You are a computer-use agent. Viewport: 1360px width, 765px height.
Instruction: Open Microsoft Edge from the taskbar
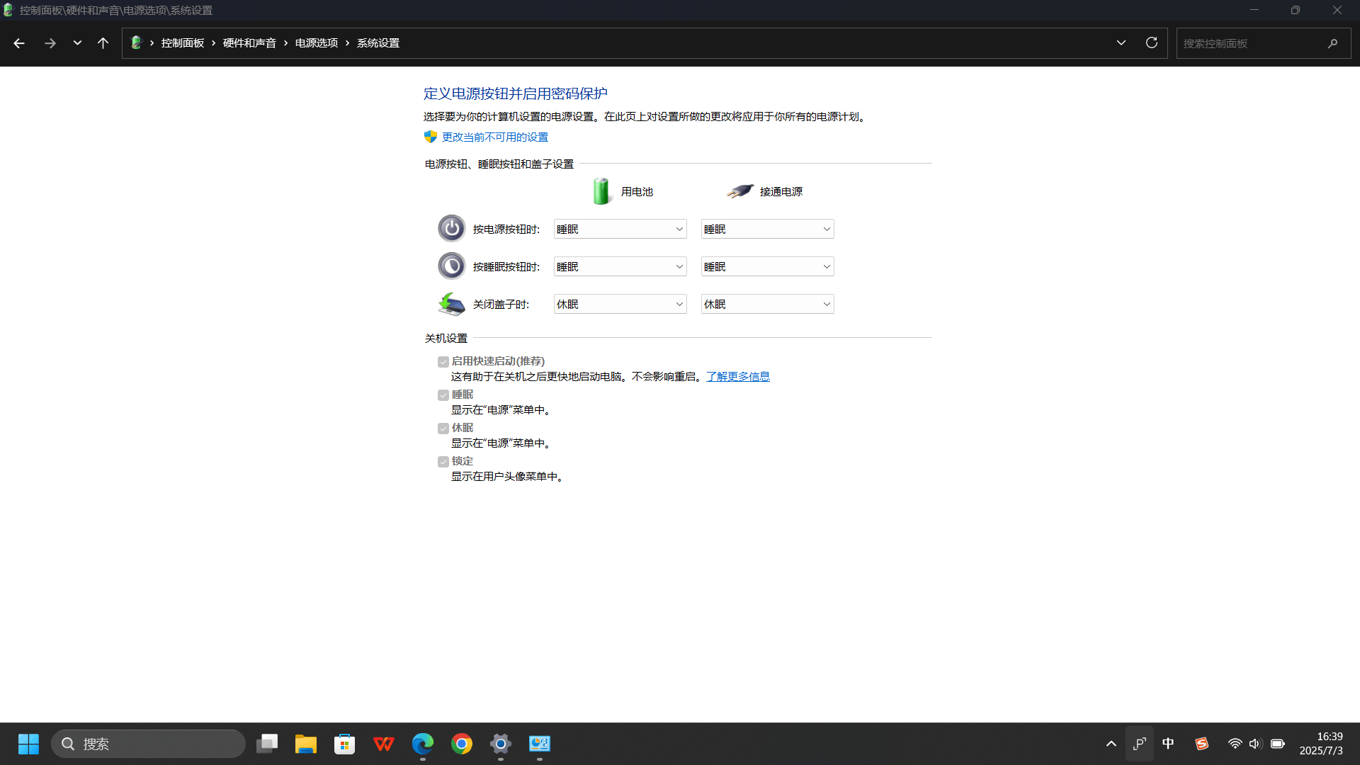pyautogui.click(x=423, y=744)
